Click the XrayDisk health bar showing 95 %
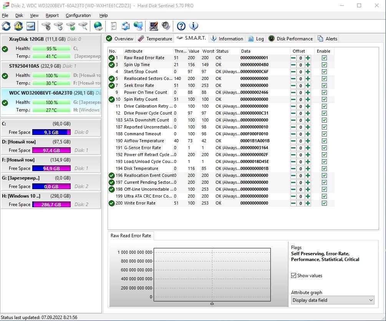 pos(51,49)
